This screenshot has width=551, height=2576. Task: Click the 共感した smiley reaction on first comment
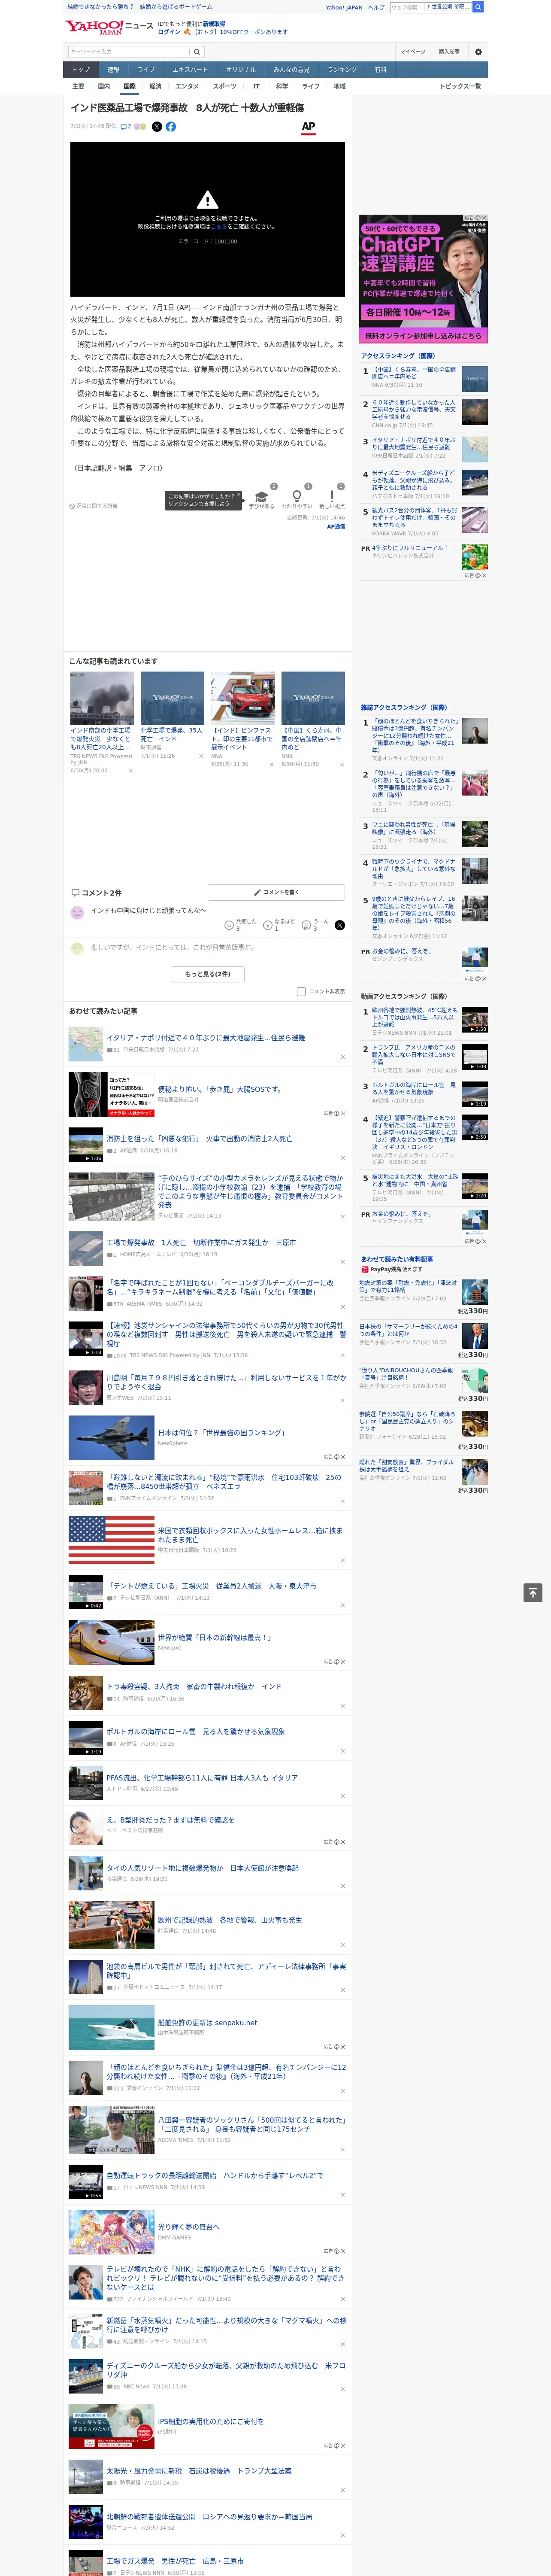click(x=229, y=925)
